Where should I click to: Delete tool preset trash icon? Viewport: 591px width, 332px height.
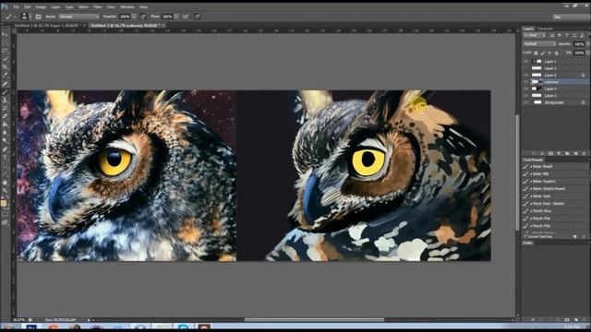coord(584,237)
